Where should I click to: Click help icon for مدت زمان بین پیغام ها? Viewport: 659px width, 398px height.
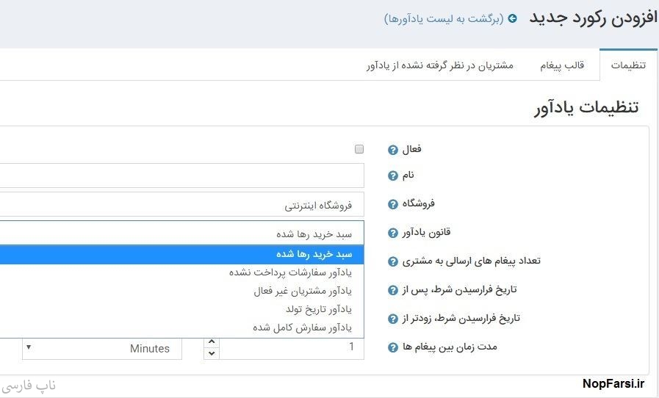point(392,347)
